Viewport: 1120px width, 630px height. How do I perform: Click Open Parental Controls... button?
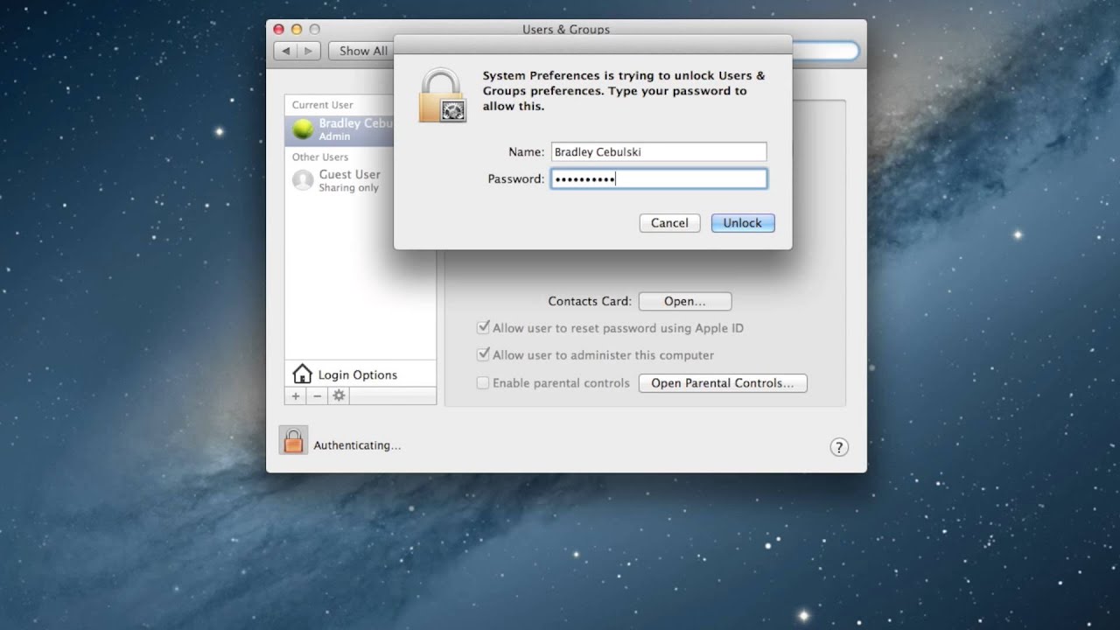(723, 383)
